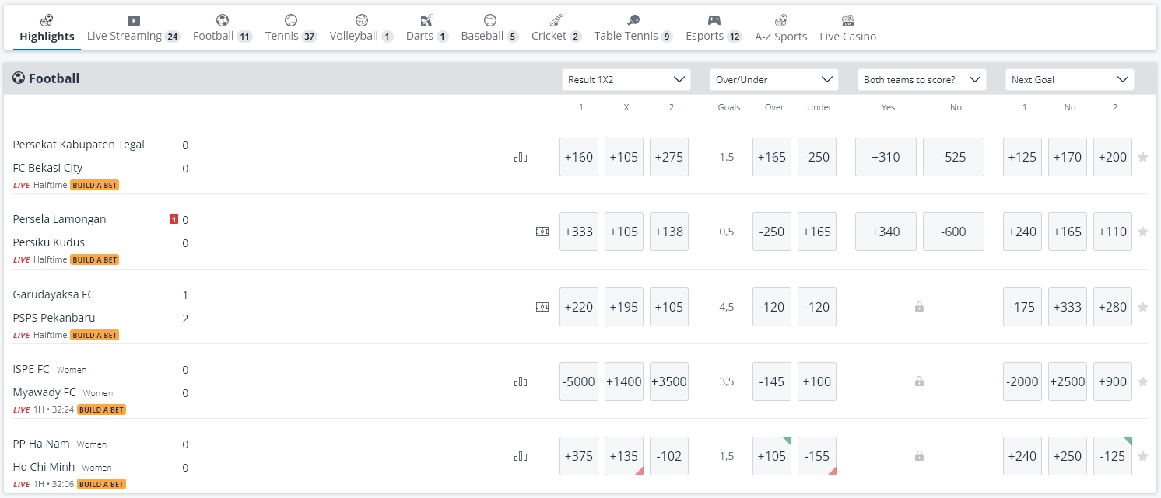This screenshot has width=1161, height=498.
Task: Click BUILD A BET for the ISPE FC match
Action: (x=101, y=409)
